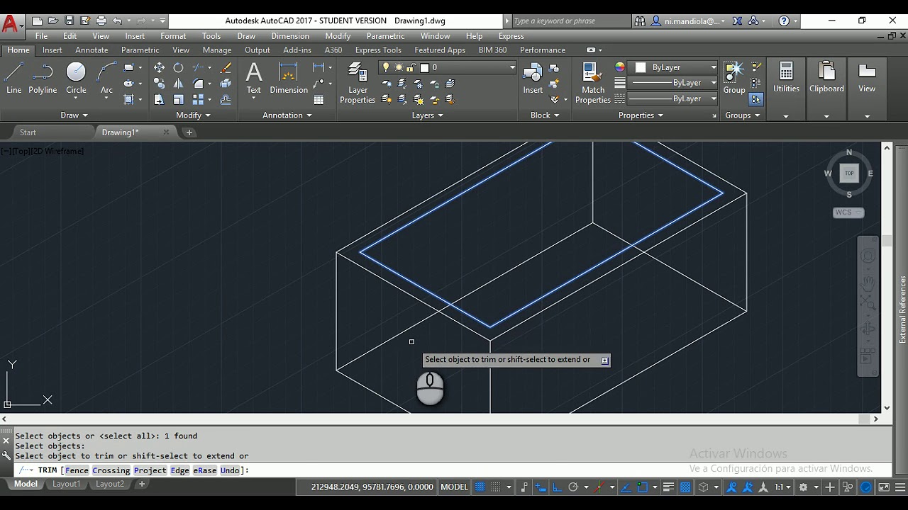The height and width of the screenshot is (510, 908).
Task: Click the Move tool in Modify panel
Action: tap(159, 68)
